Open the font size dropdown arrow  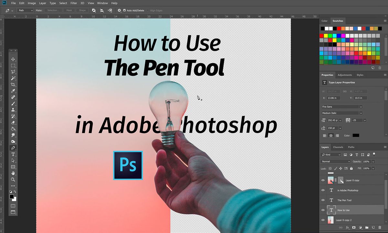click(x=340, y=120)
